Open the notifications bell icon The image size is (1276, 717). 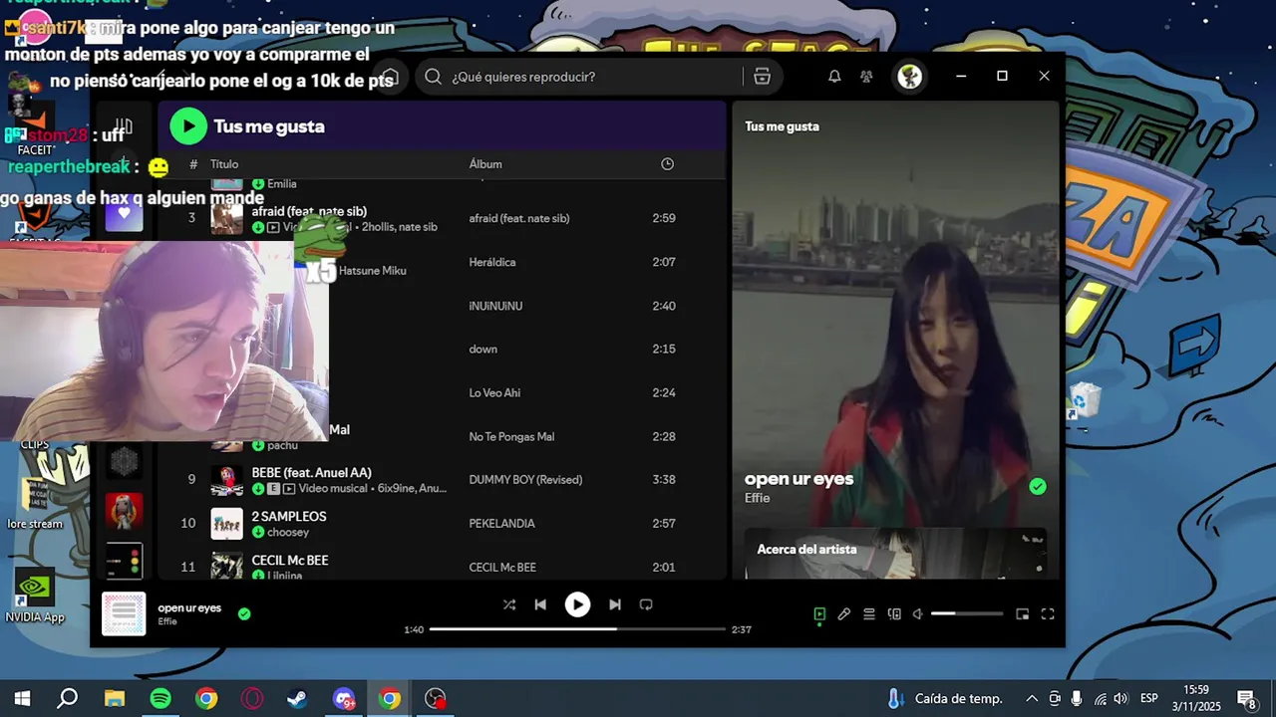(x=834, y=77)
